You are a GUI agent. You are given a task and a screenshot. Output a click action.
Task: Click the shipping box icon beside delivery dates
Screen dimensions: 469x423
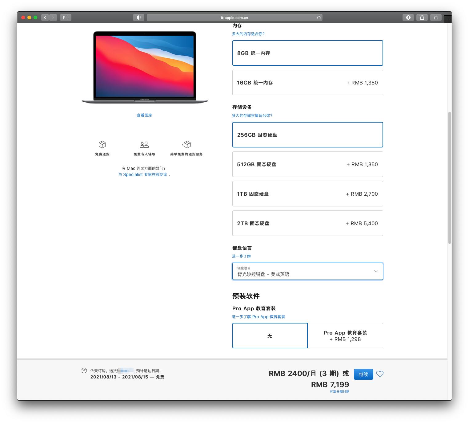(x=84, y=370)
